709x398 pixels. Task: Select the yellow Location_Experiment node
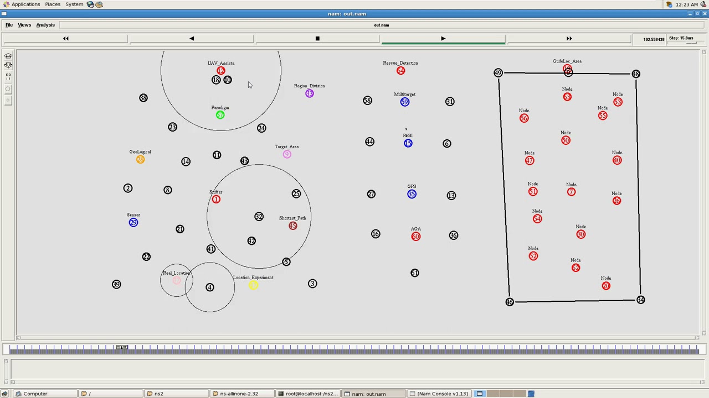(x=253, y=285)
